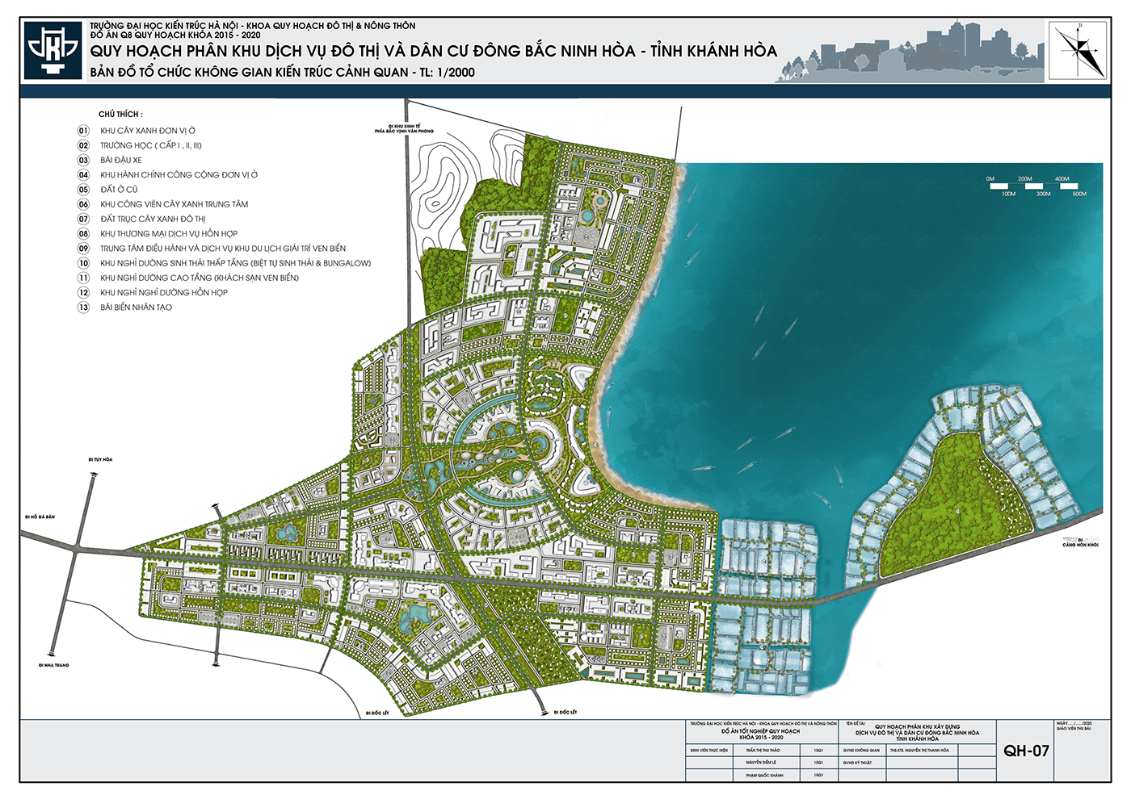The width and height of the screenshot is (1131, 799).
Task: Click the north compass rose
Action: (1078, 50)
